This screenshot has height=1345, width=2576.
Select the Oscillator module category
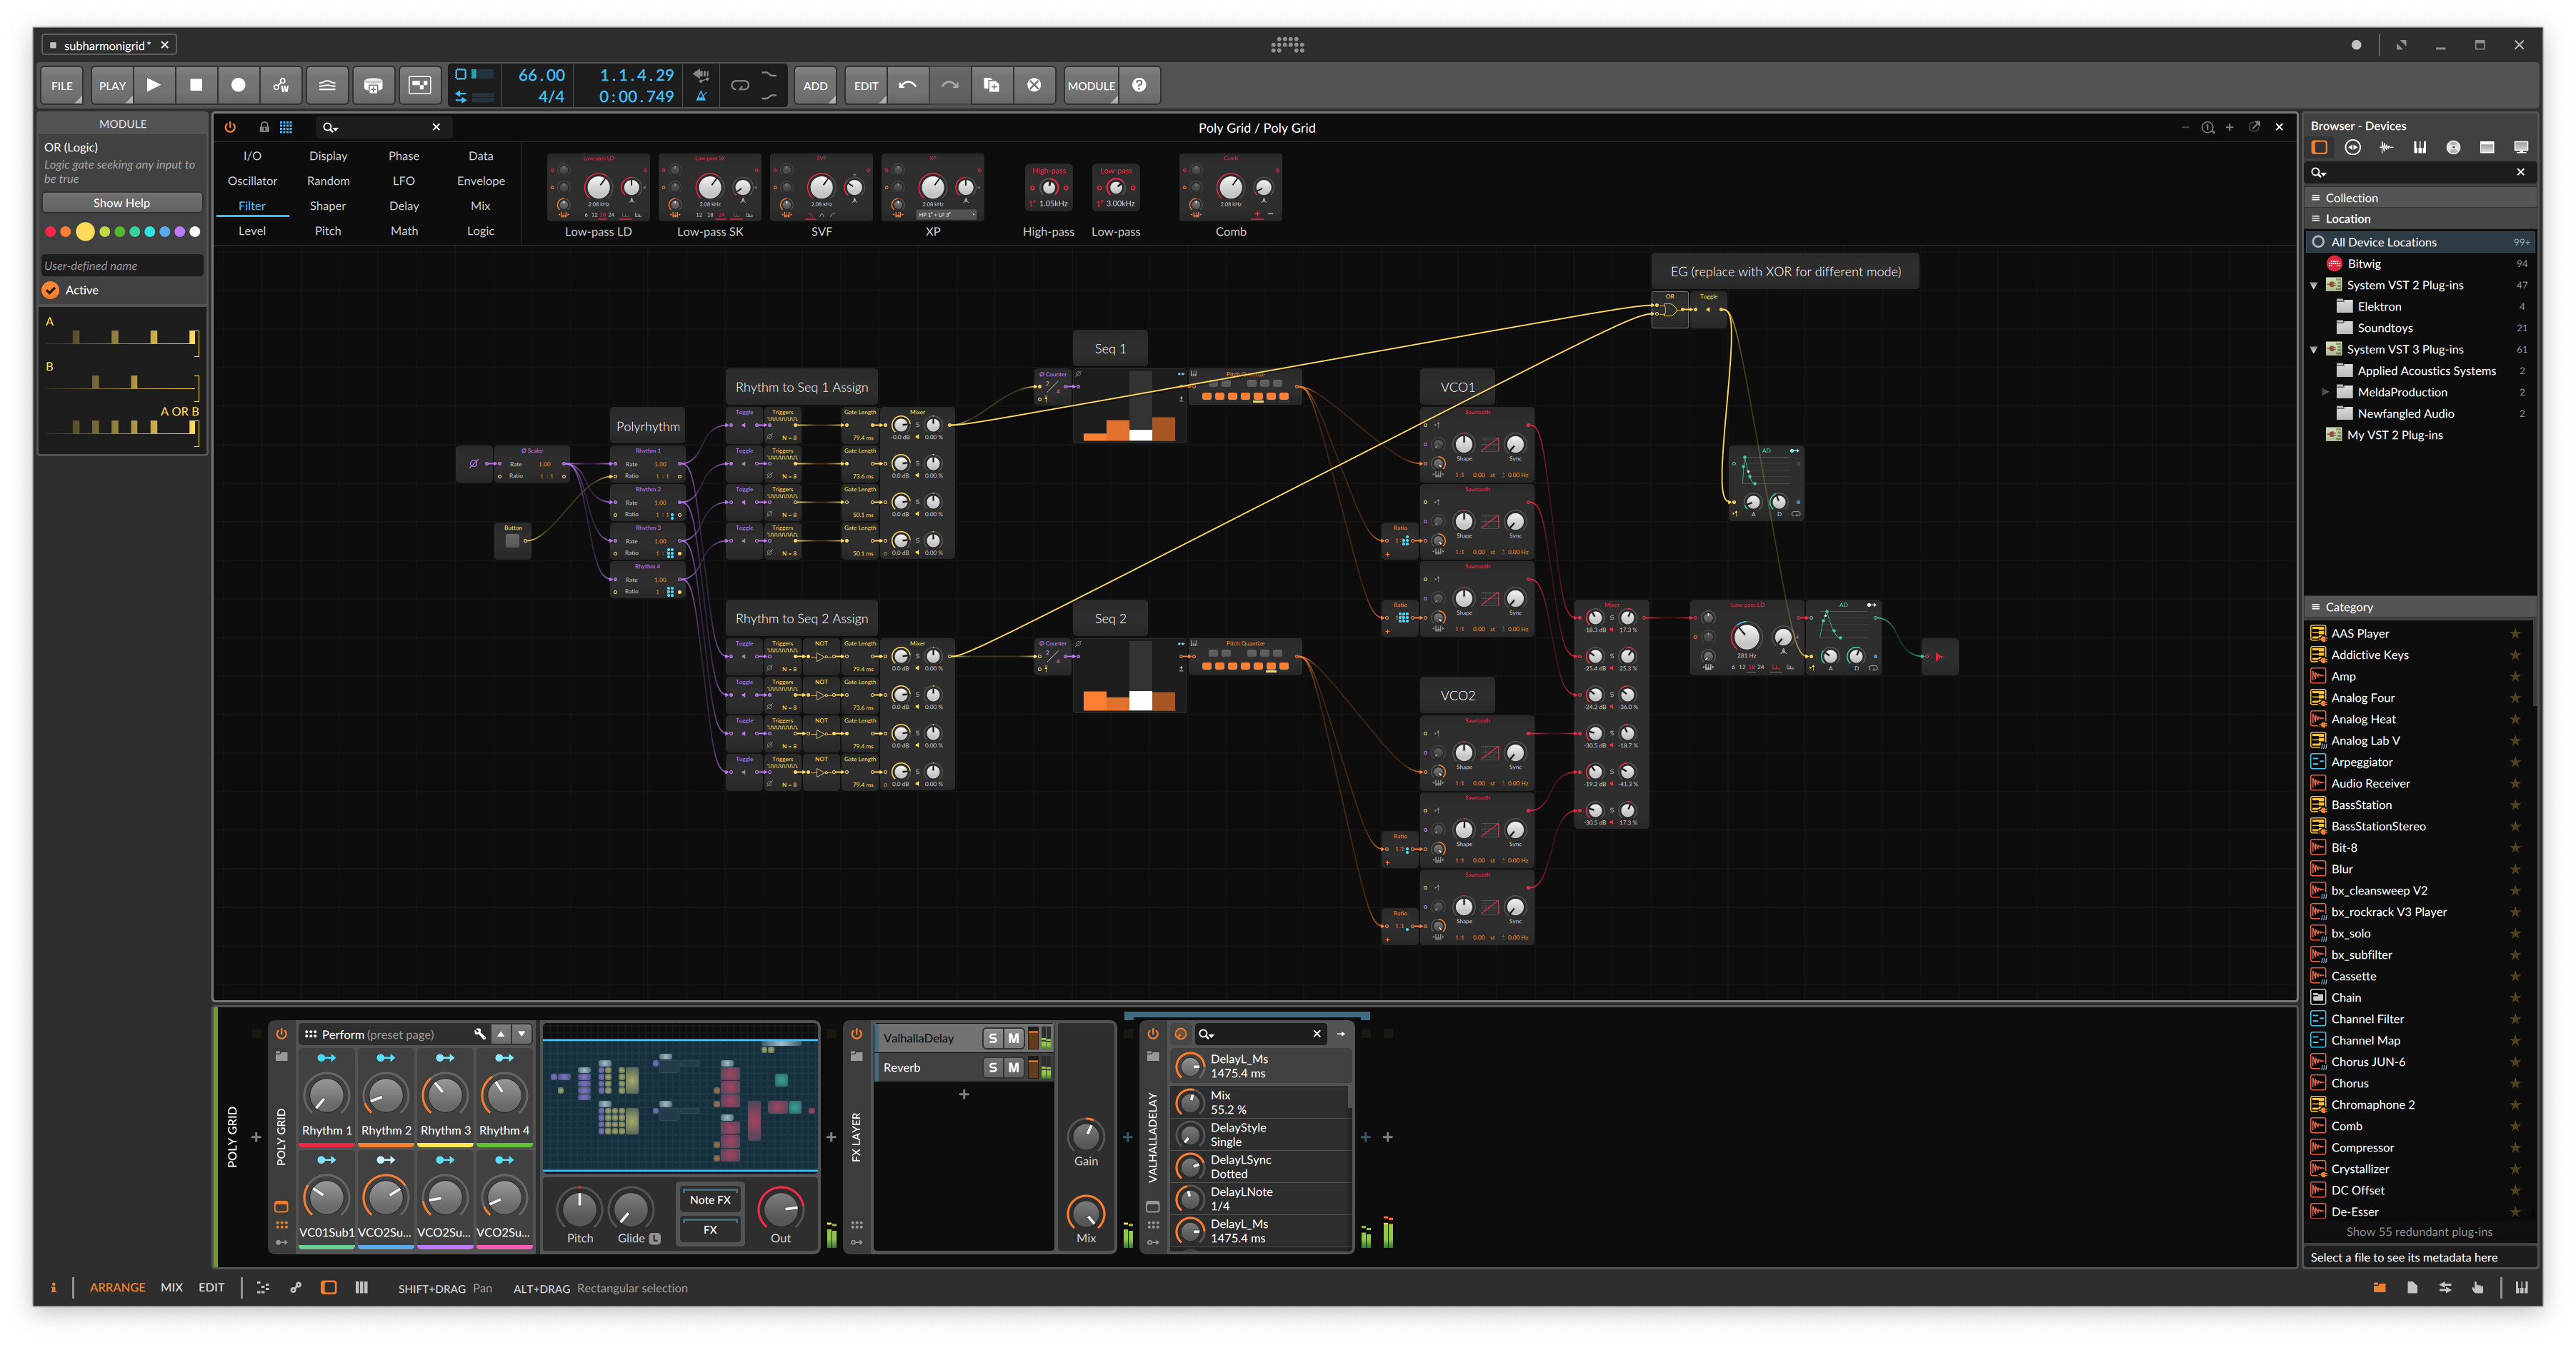coord(252,181)
